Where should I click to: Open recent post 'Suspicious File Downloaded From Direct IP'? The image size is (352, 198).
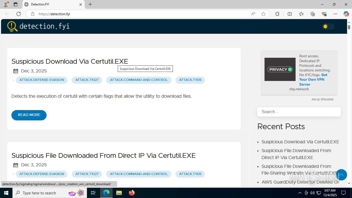point(296,154)
